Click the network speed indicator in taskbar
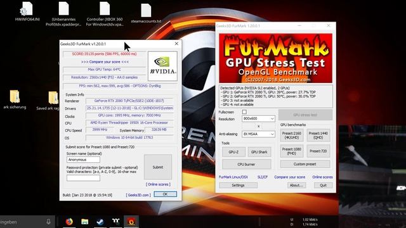Image resolution: width=406 pixels, height=228 pixels. [304, 222]
